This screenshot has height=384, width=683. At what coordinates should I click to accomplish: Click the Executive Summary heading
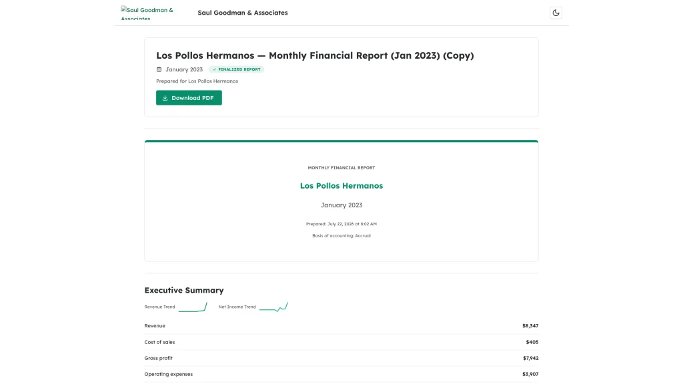tap(184, 290)
